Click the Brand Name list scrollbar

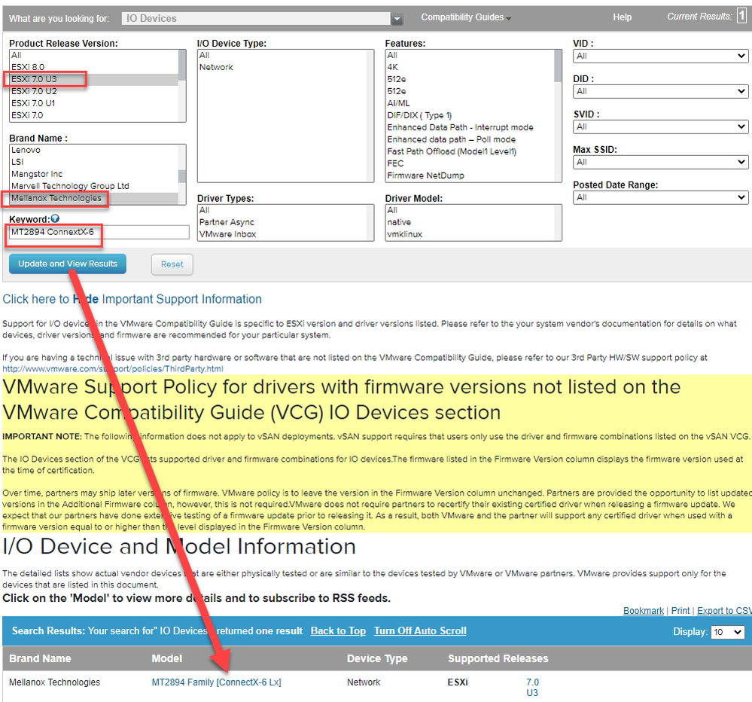coord(182,175)
